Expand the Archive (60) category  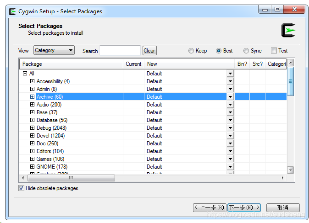point(32,97)
